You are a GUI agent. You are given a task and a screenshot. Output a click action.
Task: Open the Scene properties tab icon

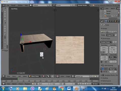pyautogui.click(x=111, y=21)
